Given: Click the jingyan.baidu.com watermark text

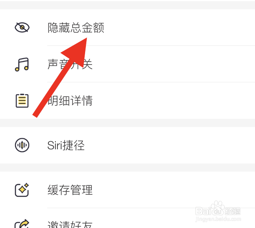Looking at the screenshot, I should click(x=218, y=219).
